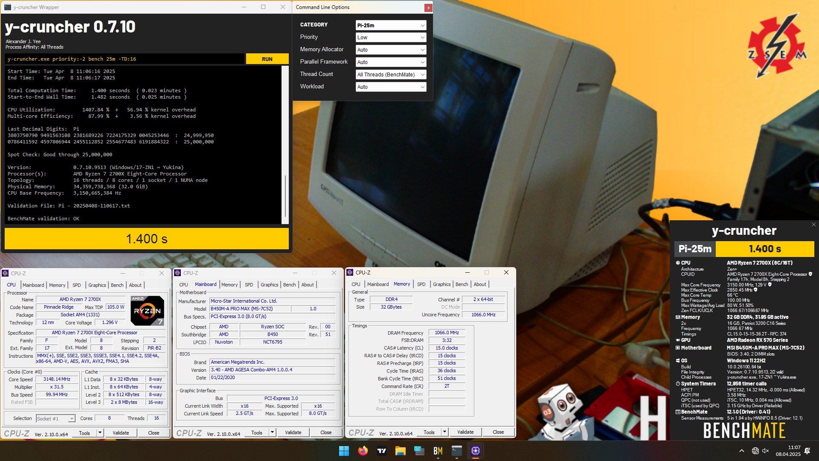This screenshot has width=819, height=461.
Task: Open Tools dropdown arrow in Memory CPU-Z window
Action: [x=445, y=432]
